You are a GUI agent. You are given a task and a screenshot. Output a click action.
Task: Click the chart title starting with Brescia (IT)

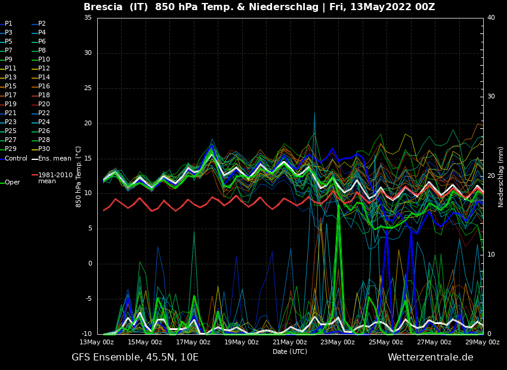(259, 7)
